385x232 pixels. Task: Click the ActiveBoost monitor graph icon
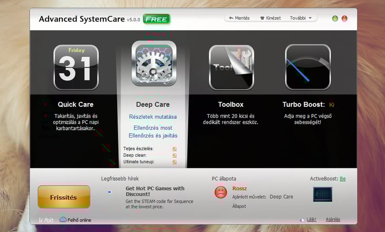[x=323, y=194]
